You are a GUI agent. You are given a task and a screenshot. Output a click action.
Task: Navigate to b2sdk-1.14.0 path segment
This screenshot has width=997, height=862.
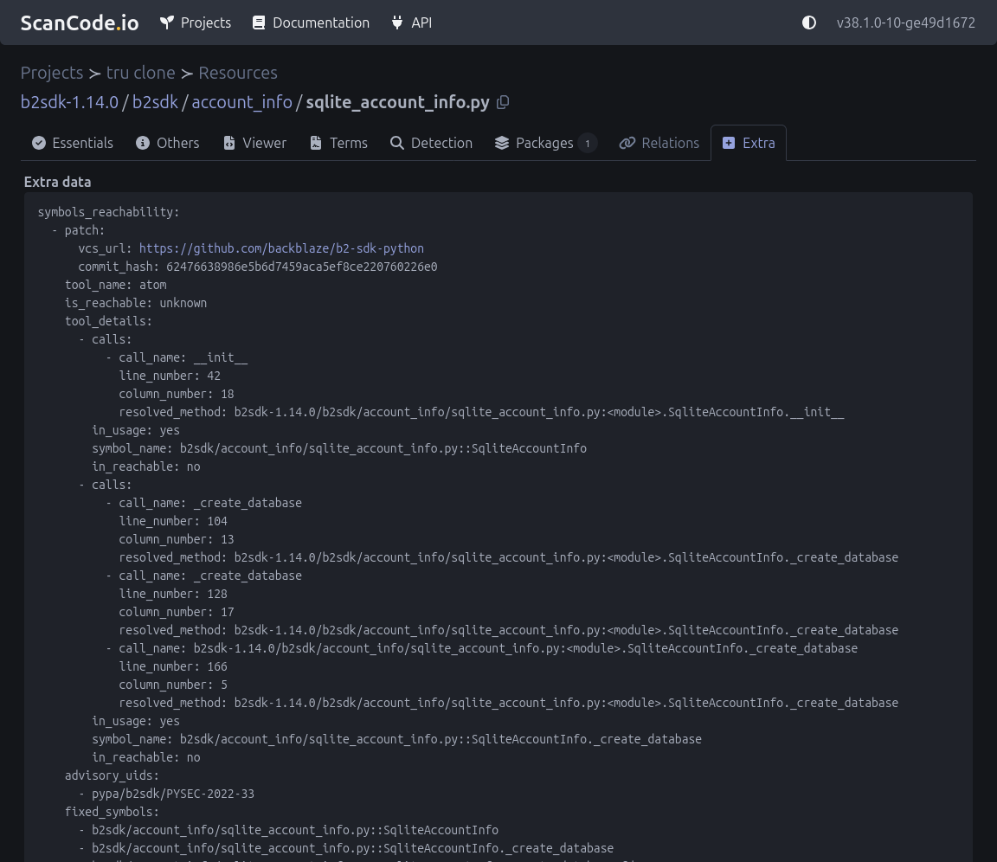pyautogui.click(x=69, y=102)
